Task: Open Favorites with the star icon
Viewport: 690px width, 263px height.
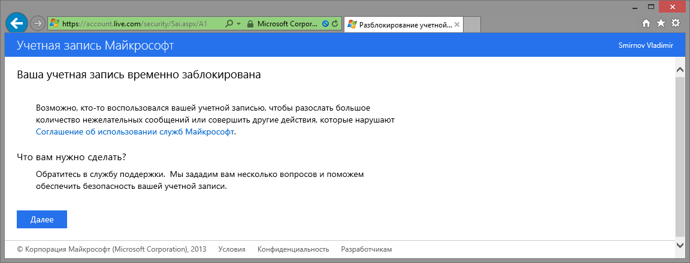Action: [x=661, y=23]
